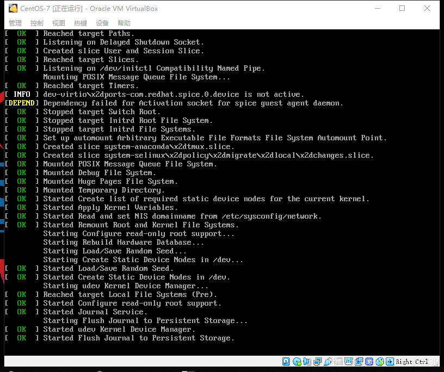Click 'Started Apply Kernel Variables.' line
The image size is (444, 372).
110,208
